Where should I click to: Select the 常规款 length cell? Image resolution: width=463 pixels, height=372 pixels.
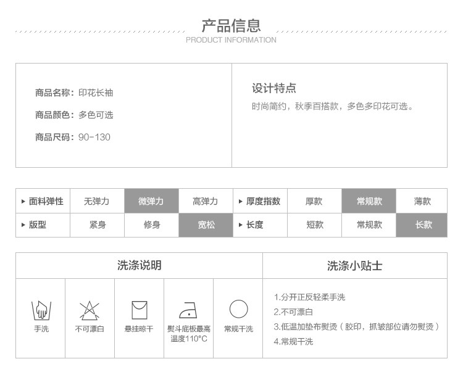point(369,225)
